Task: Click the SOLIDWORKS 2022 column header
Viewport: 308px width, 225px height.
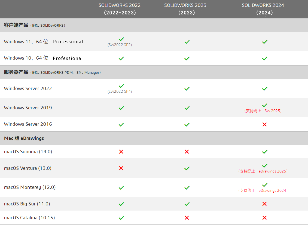Action: point(120,9)
